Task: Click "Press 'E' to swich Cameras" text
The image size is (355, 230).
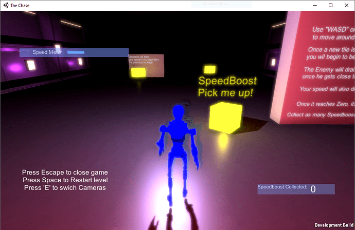Action: pyautogui.click(x=65, y=188)
